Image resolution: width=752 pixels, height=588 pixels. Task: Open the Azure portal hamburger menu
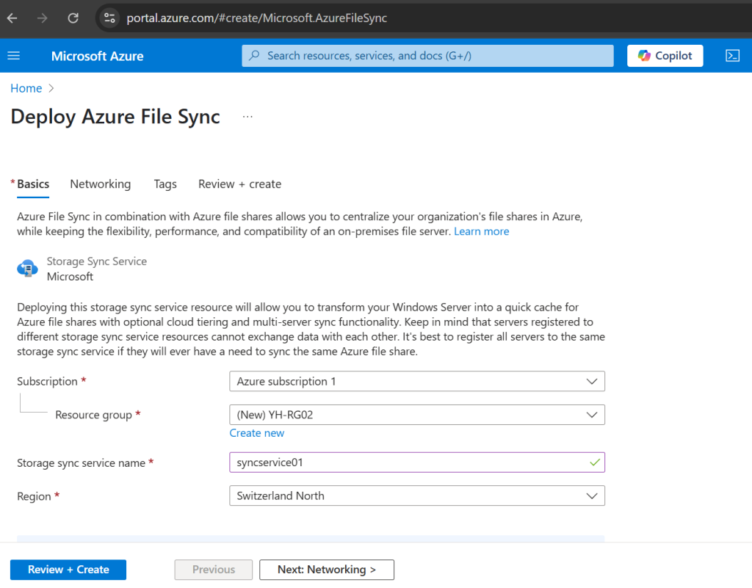point(14,56)
